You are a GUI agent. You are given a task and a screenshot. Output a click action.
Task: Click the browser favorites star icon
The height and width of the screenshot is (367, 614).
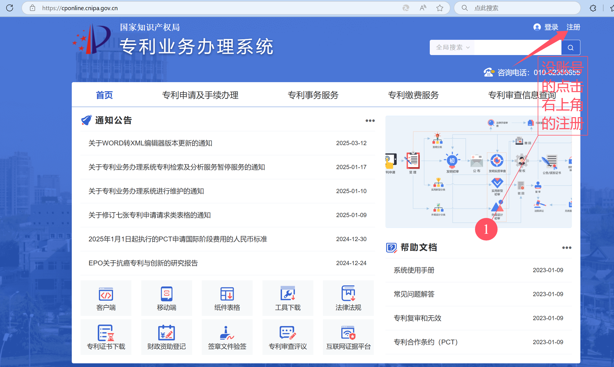[x=440, y=8]
